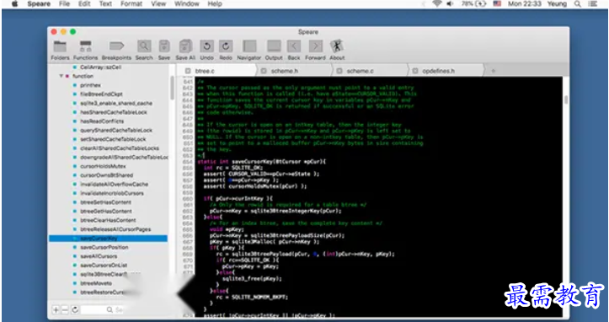Viewport: 609px width, 322px height.
Task: Click the sidebar vertical scrollbar
Action: [x=172, y=89]
